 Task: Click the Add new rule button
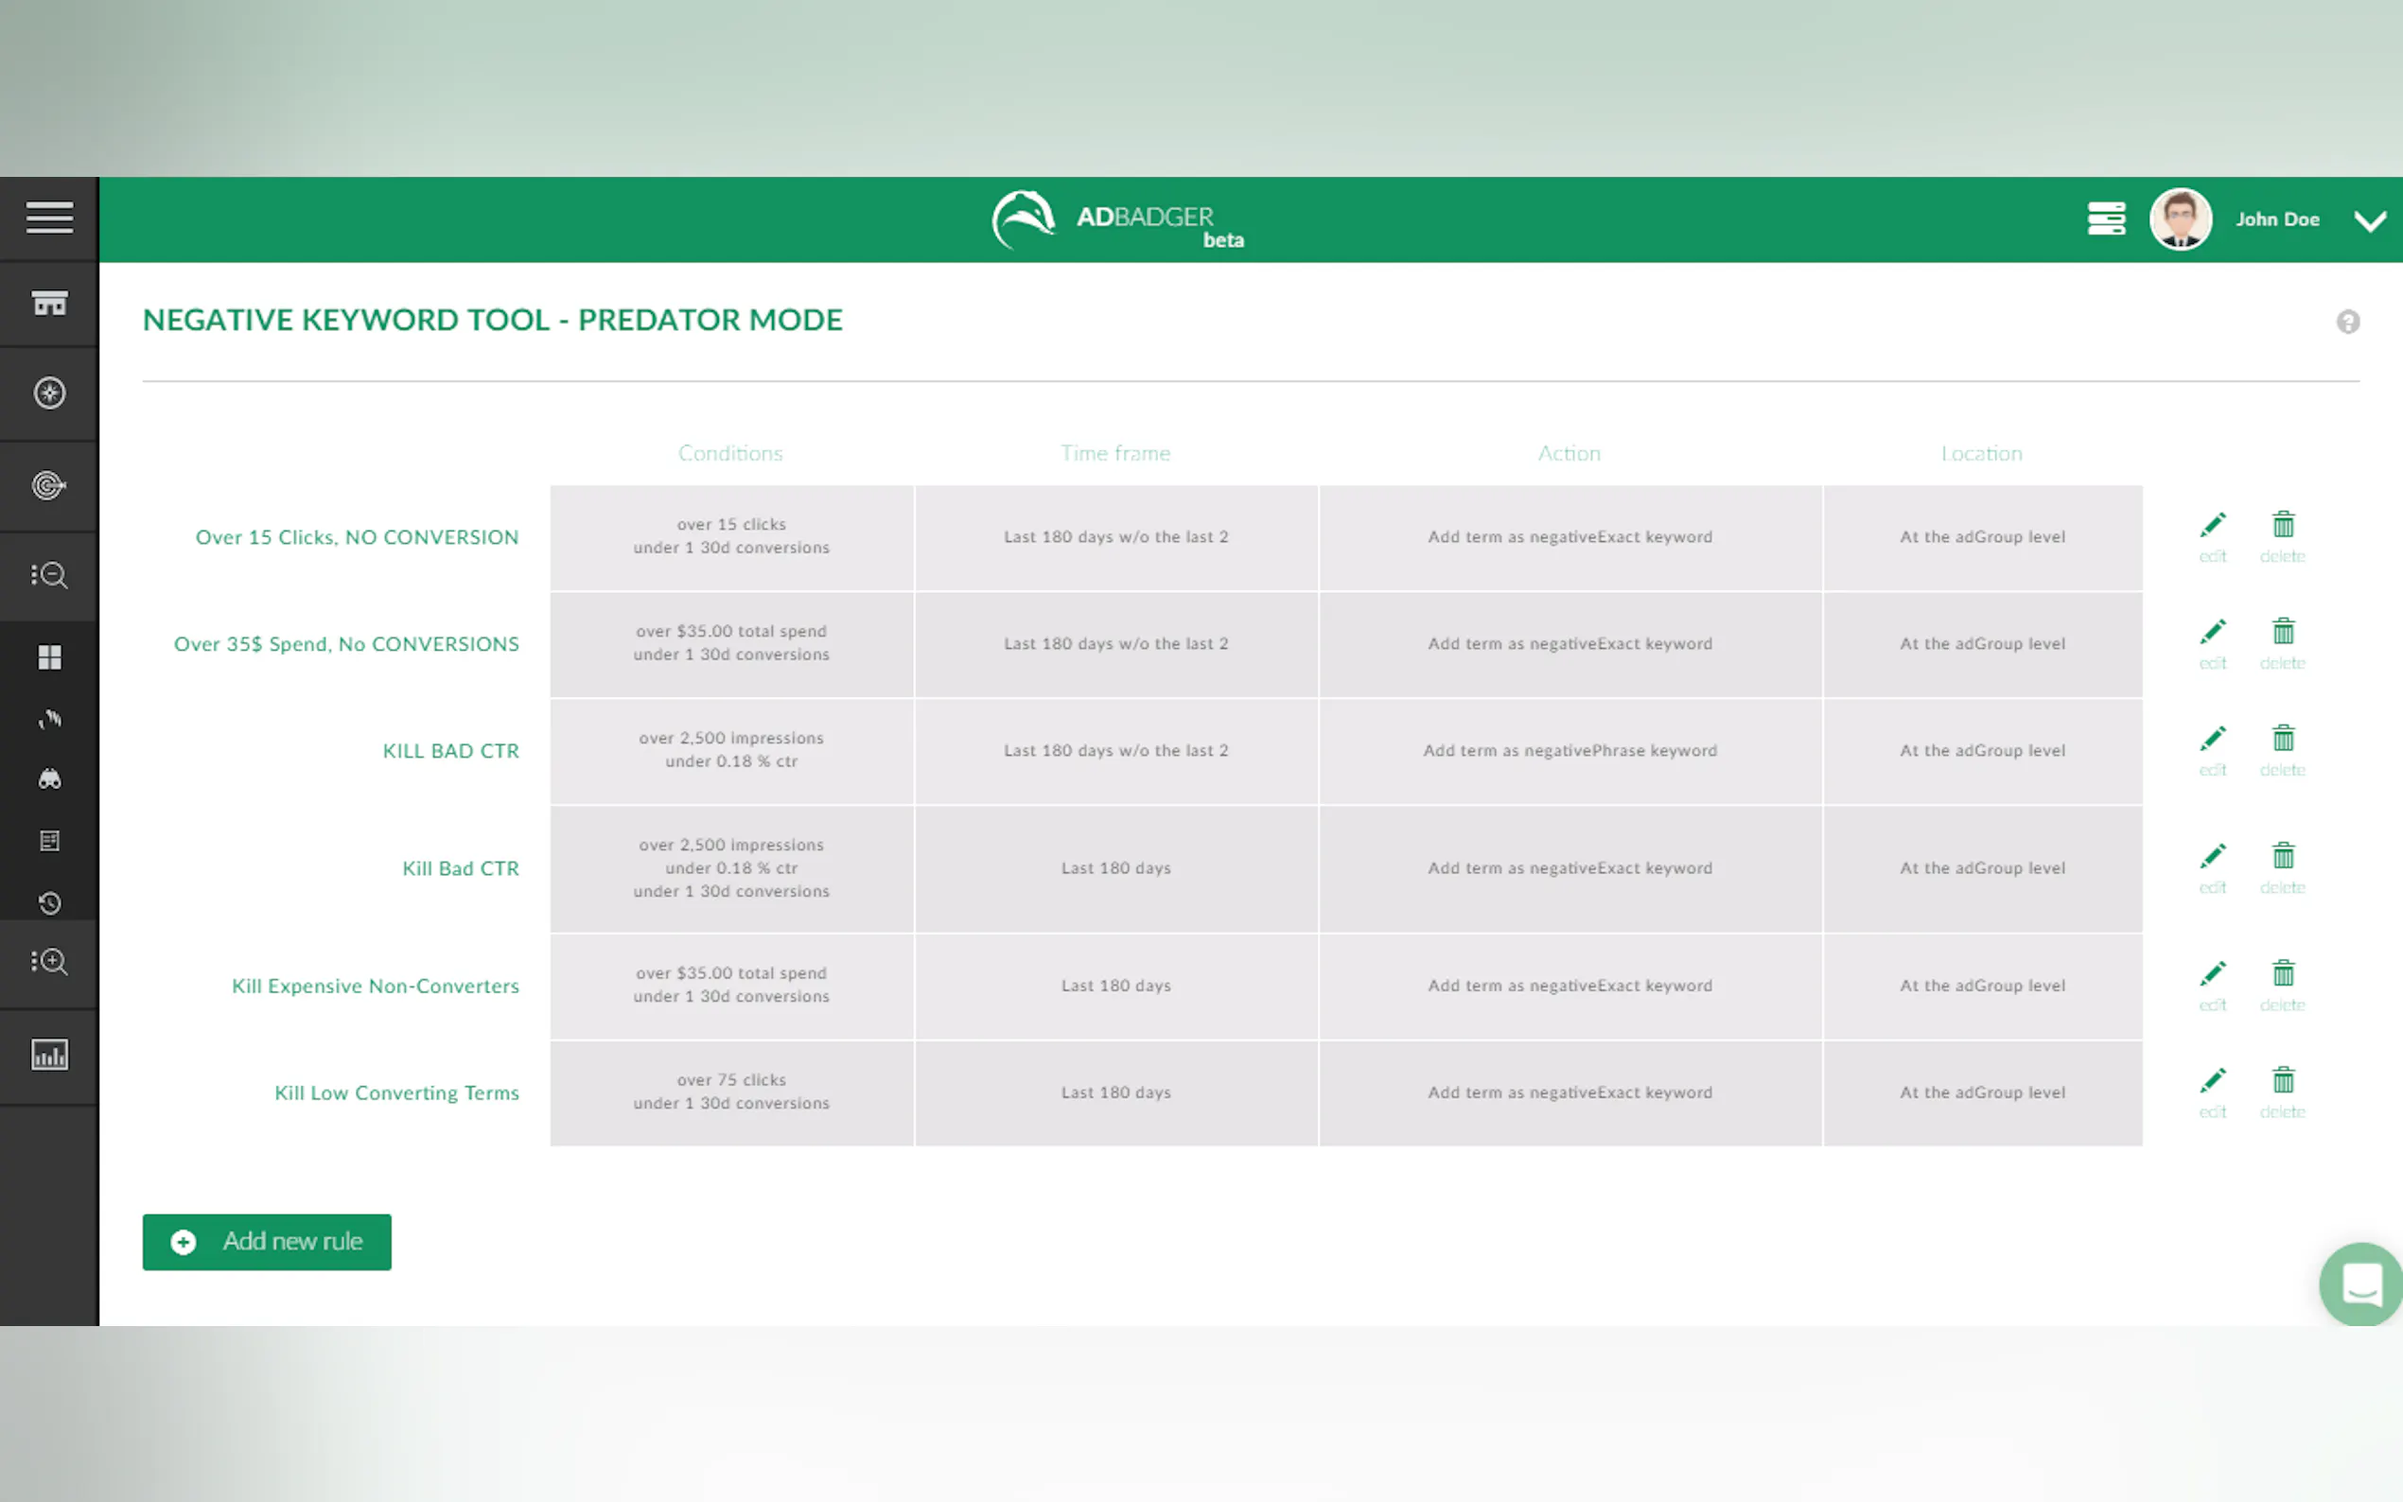click(x=266, y=1242)
